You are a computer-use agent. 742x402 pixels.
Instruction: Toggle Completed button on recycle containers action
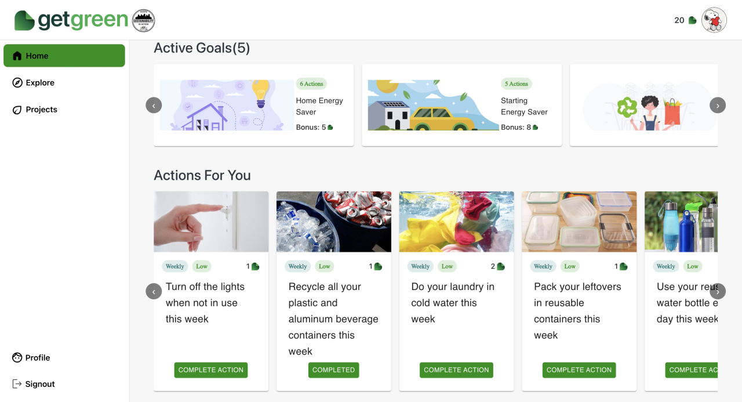coord(333,370)
